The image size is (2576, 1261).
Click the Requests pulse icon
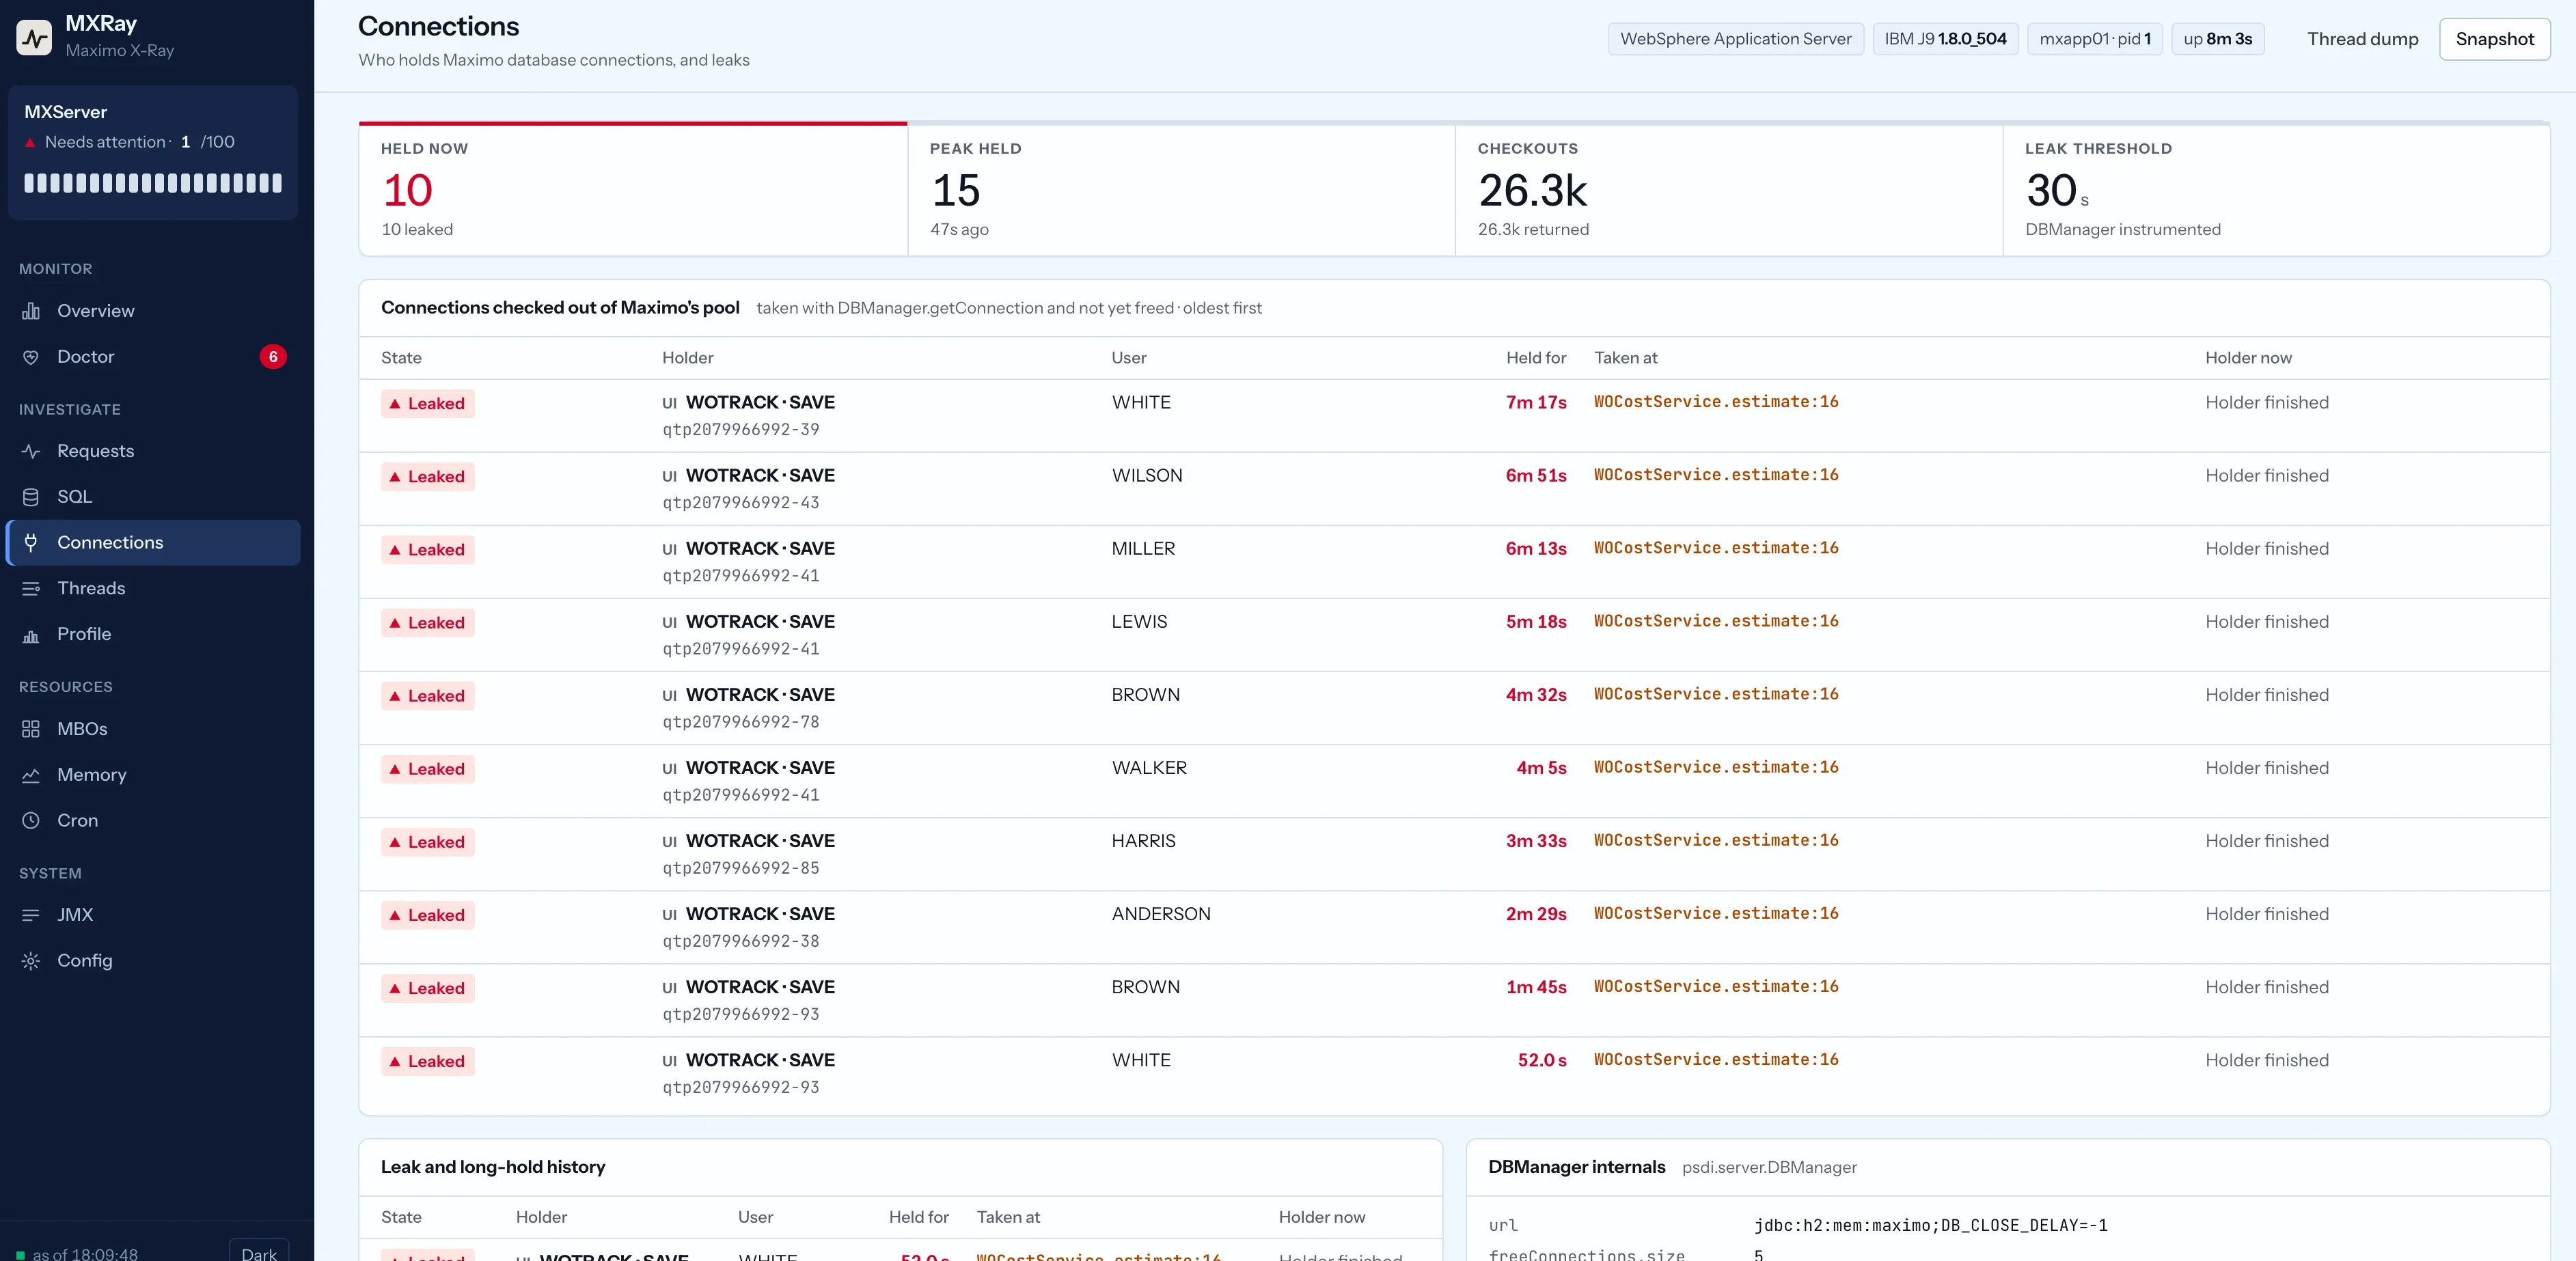coord(31,451)
